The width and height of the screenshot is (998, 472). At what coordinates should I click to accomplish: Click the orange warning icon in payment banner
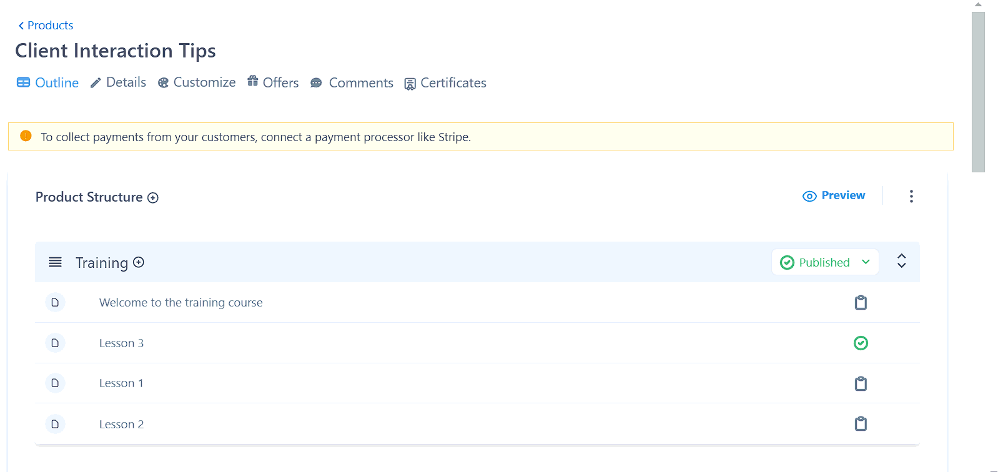point(26,136)
